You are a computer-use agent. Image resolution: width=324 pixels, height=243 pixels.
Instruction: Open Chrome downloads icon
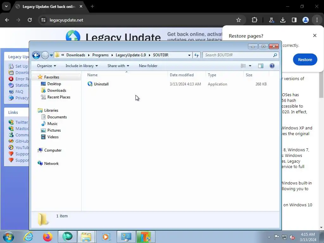tap(283, 20)
